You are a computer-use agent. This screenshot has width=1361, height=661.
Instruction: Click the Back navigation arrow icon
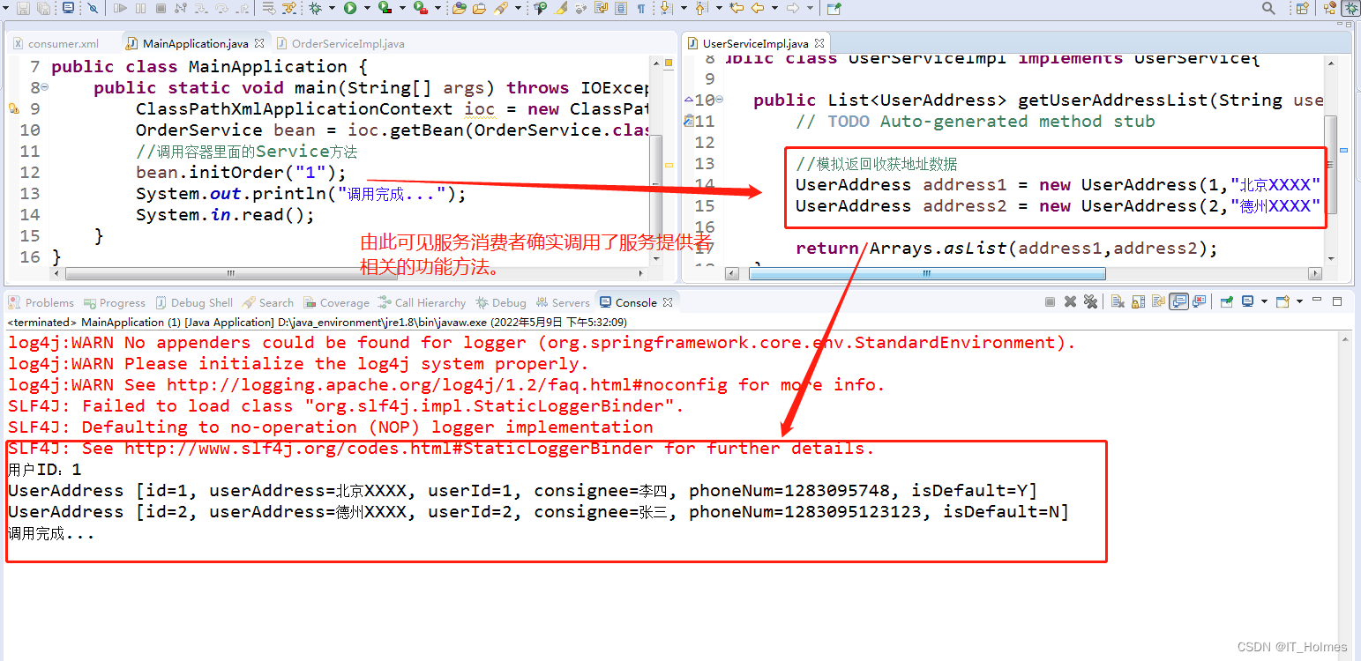pos(758,9)
